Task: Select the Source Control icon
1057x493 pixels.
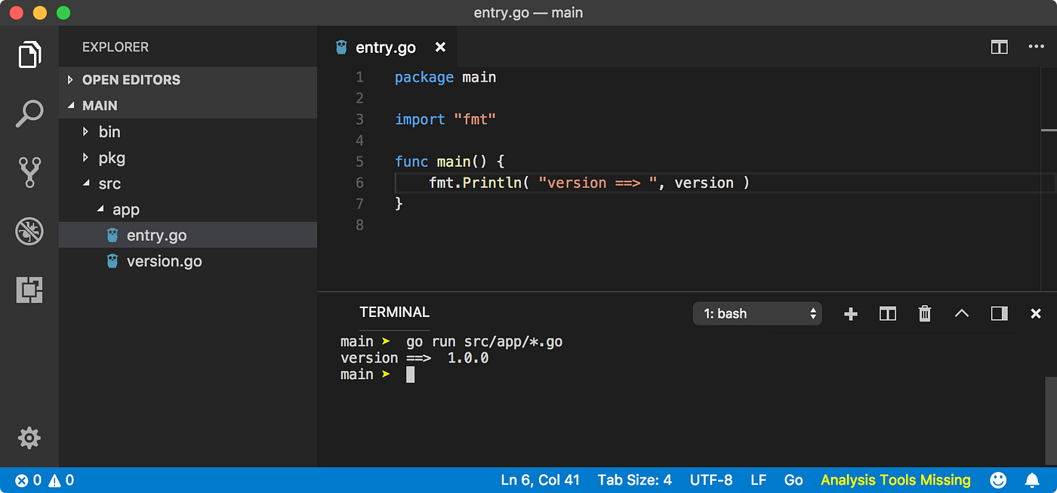Action: click(x=29, y=172)
